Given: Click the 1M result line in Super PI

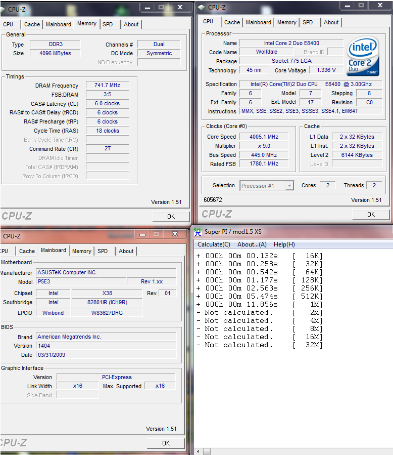Looking at the screenshot, I should [x=260, y=304].
